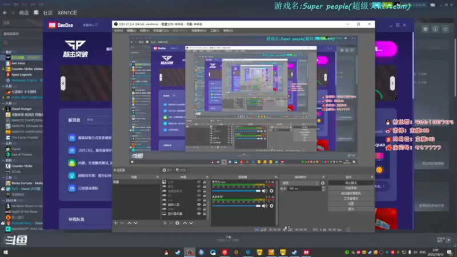Add a new source in OBS
Viewport: 457px width, 257px height.
point(165,223)
